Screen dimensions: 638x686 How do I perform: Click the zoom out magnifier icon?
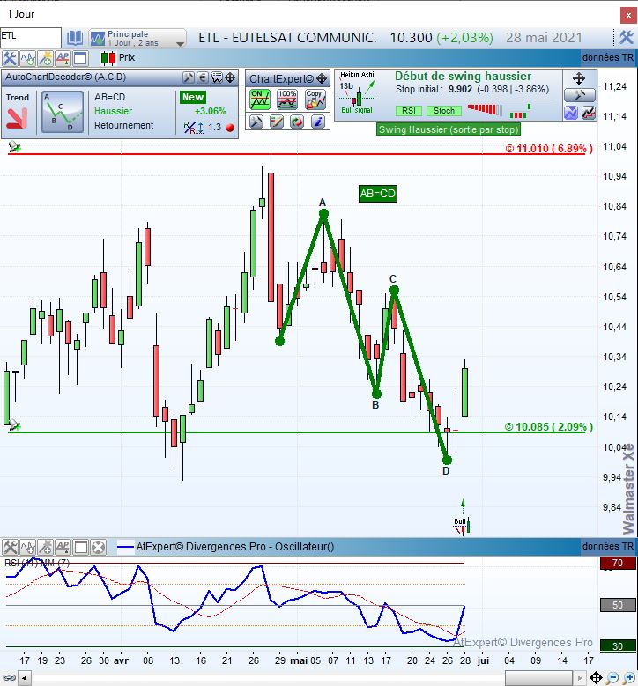(x=612, y=678)
